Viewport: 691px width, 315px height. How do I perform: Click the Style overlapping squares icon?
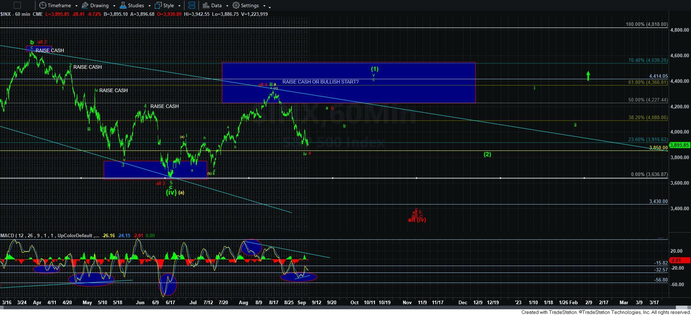click(x=158, y=5)
